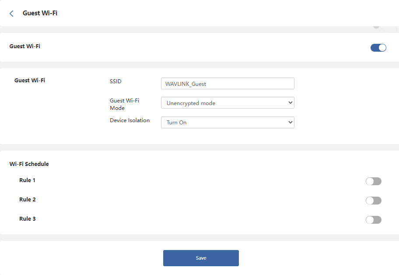
Task: Click Guest Wi-Fi label beside SSID settings
Action: (30, 81)
